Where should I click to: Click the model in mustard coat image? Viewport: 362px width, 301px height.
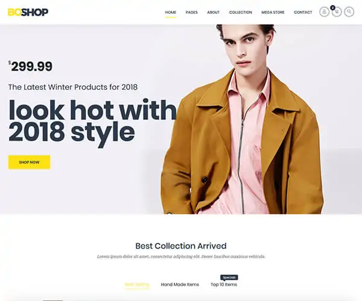[x=243, y=119]
